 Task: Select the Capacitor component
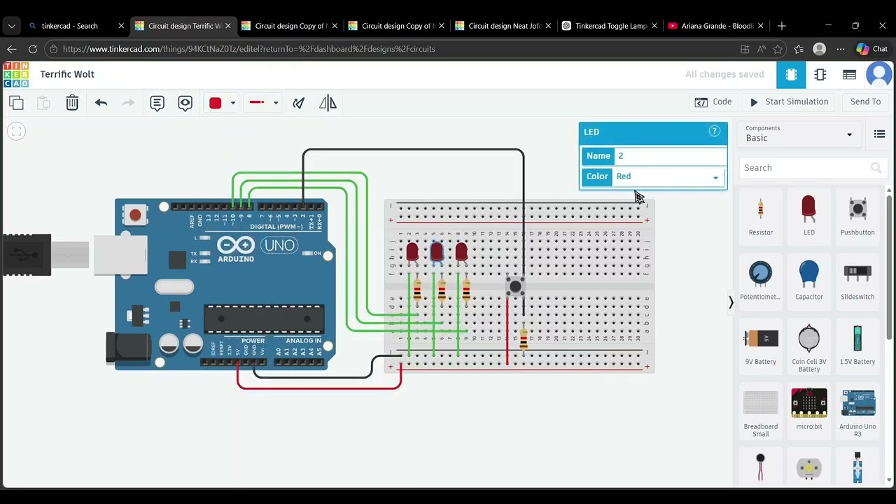click(809, 280)
